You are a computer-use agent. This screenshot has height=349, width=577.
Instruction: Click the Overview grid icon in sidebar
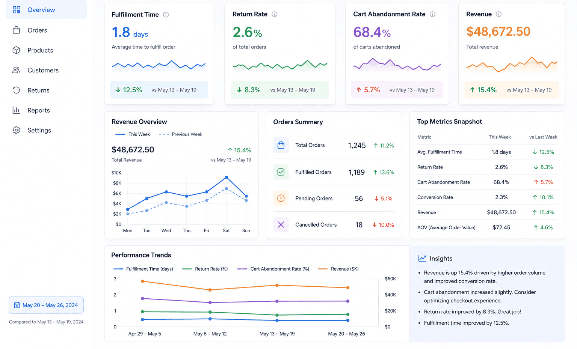click(x=17, y=10)
